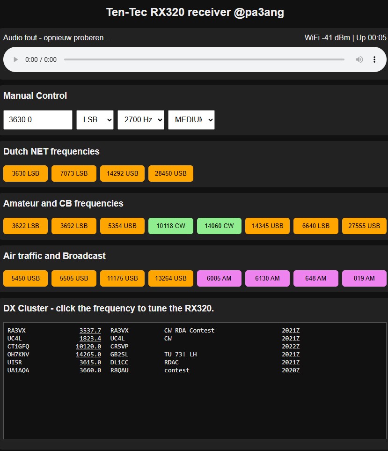
Task: Click the frequency input field showing 3630.0
Action: tap(37, 119)
